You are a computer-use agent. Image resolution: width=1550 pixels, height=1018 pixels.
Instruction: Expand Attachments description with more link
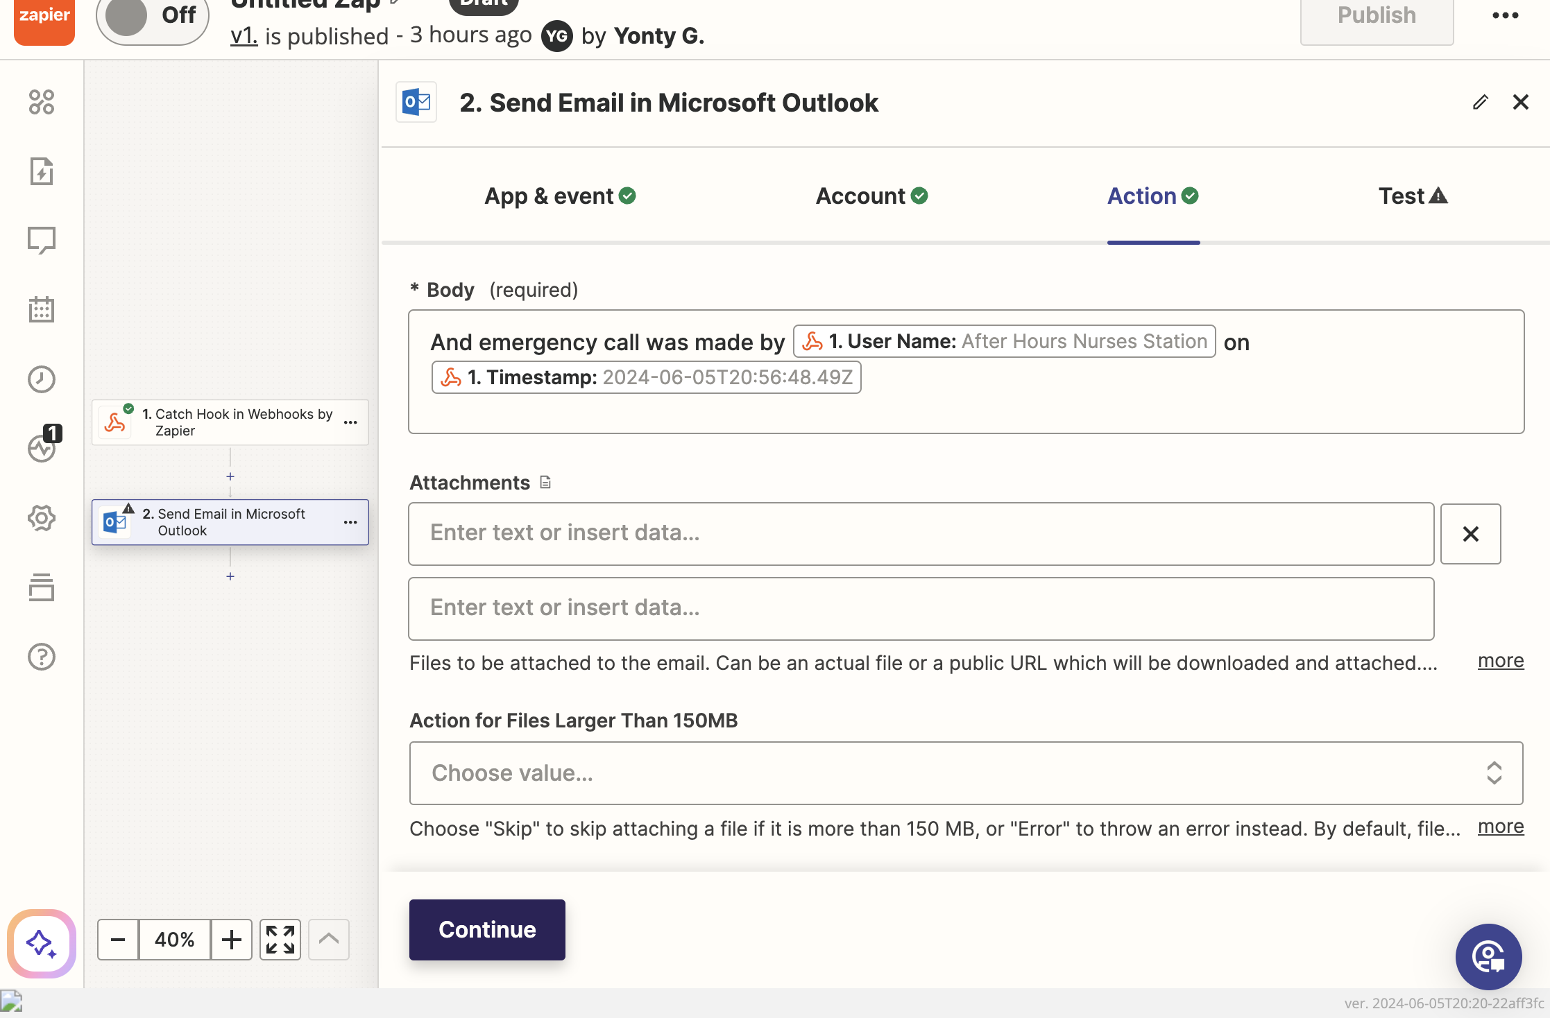point(1501,661)
